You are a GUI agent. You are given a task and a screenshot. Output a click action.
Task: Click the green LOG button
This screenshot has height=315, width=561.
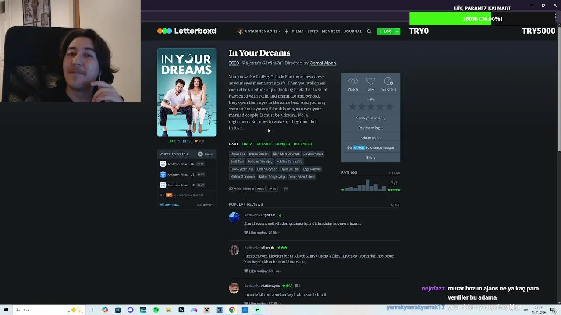tap(386, 31)
